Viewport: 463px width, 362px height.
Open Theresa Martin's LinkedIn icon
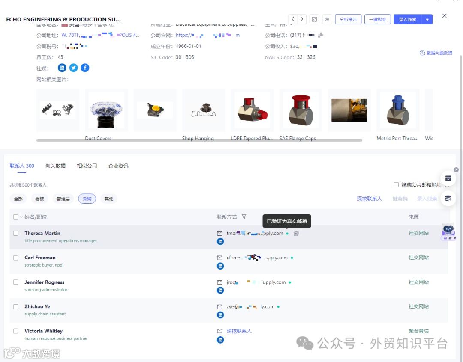coord(220,241)
